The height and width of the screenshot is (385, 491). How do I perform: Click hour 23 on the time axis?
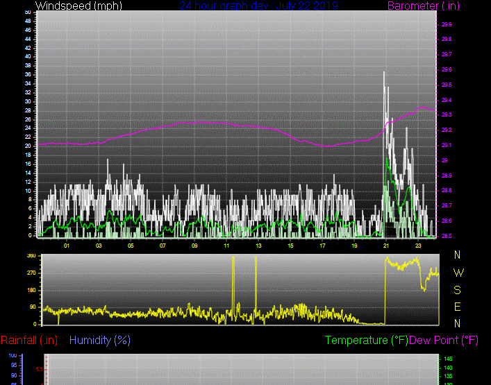click(418, 246)
